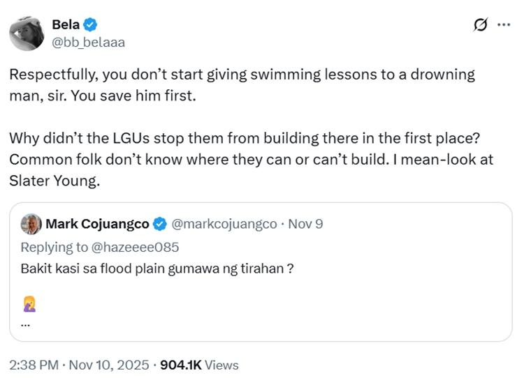Expand the quoted post's trailing ellipsis
This screenshot has height=378, width=524.
(25, 324)
